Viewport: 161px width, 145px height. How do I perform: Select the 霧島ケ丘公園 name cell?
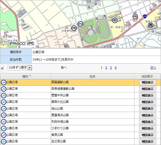(93, 102)
